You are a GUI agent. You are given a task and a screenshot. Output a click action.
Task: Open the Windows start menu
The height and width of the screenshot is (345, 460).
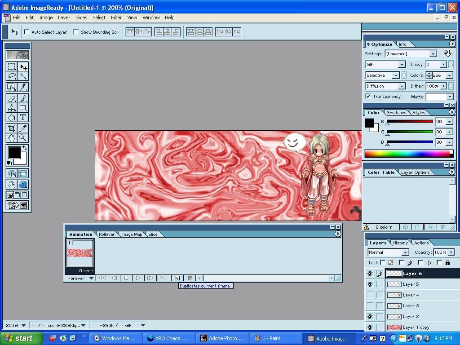tap(21, 338)
